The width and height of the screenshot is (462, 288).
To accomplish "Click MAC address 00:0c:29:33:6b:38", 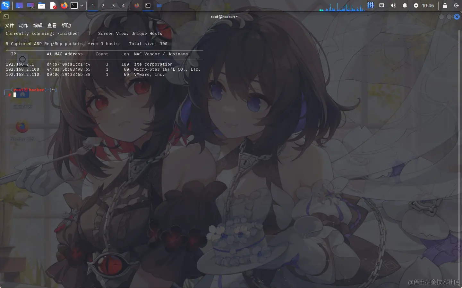I will point(69,75).
